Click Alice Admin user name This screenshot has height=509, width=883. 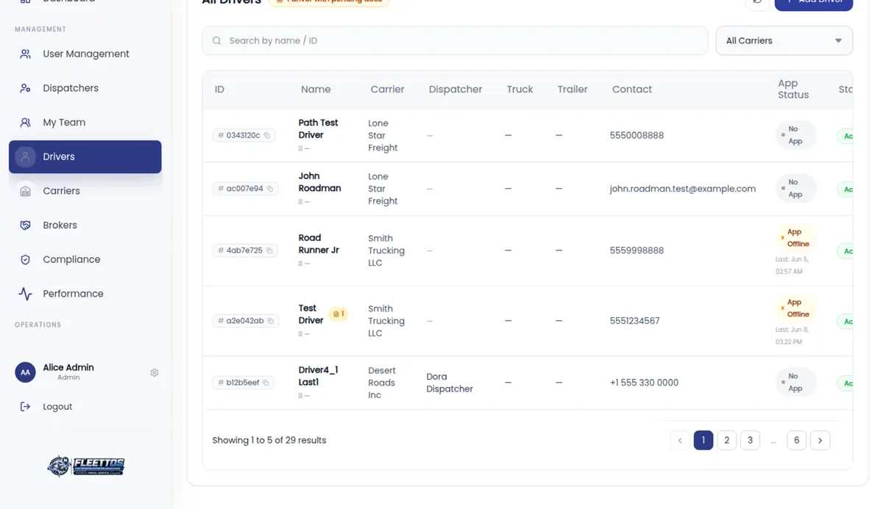click(68, 367)
